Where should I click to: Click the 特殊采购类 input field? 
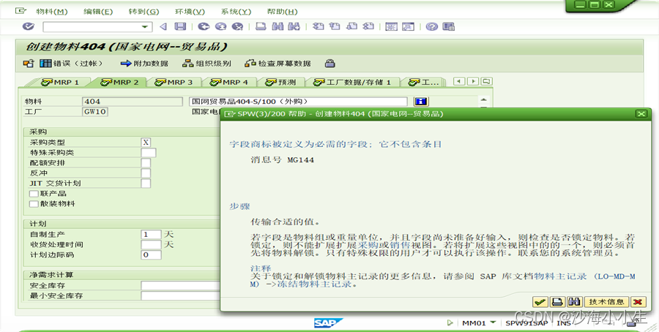coord(149,152)
